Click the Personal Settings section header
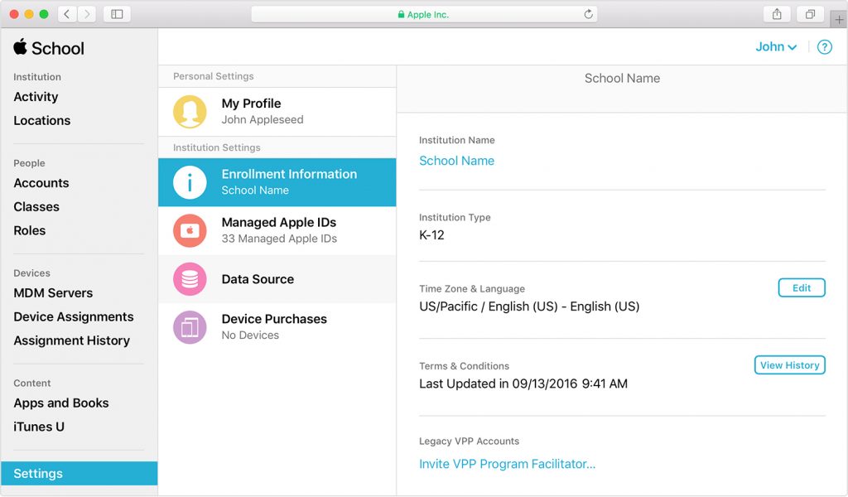Screen dimensions: 848x497 coord(213,76)
